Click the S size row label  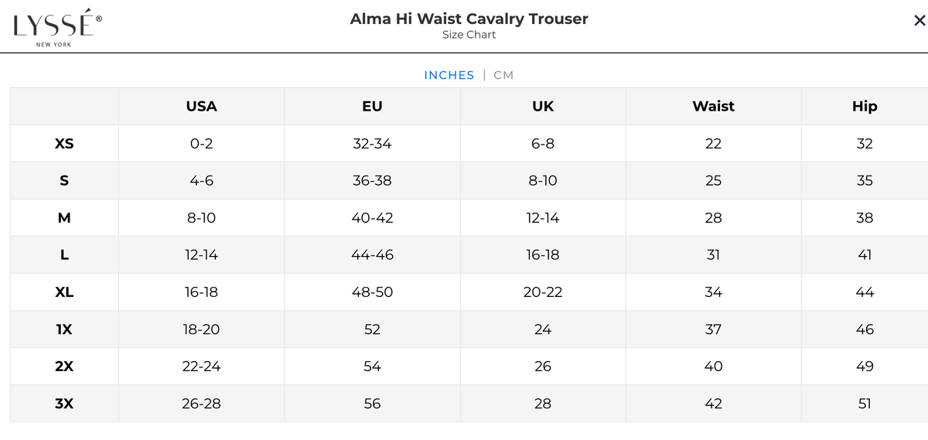64,181
